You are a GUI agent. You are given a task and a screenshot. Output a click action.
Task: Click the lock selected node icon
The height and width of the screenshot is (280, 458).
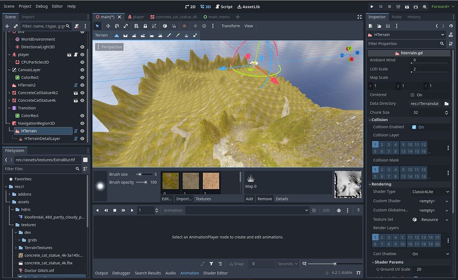point(145,26)
